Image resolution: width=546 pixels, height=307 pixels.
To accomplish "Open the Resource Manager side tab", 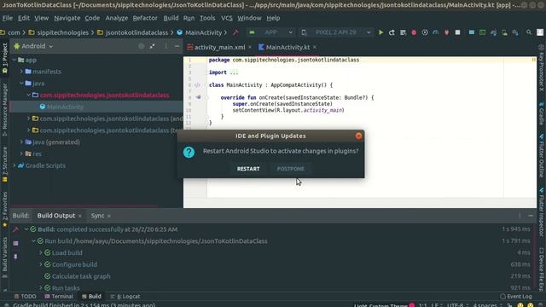I will (x=4, y=110).
